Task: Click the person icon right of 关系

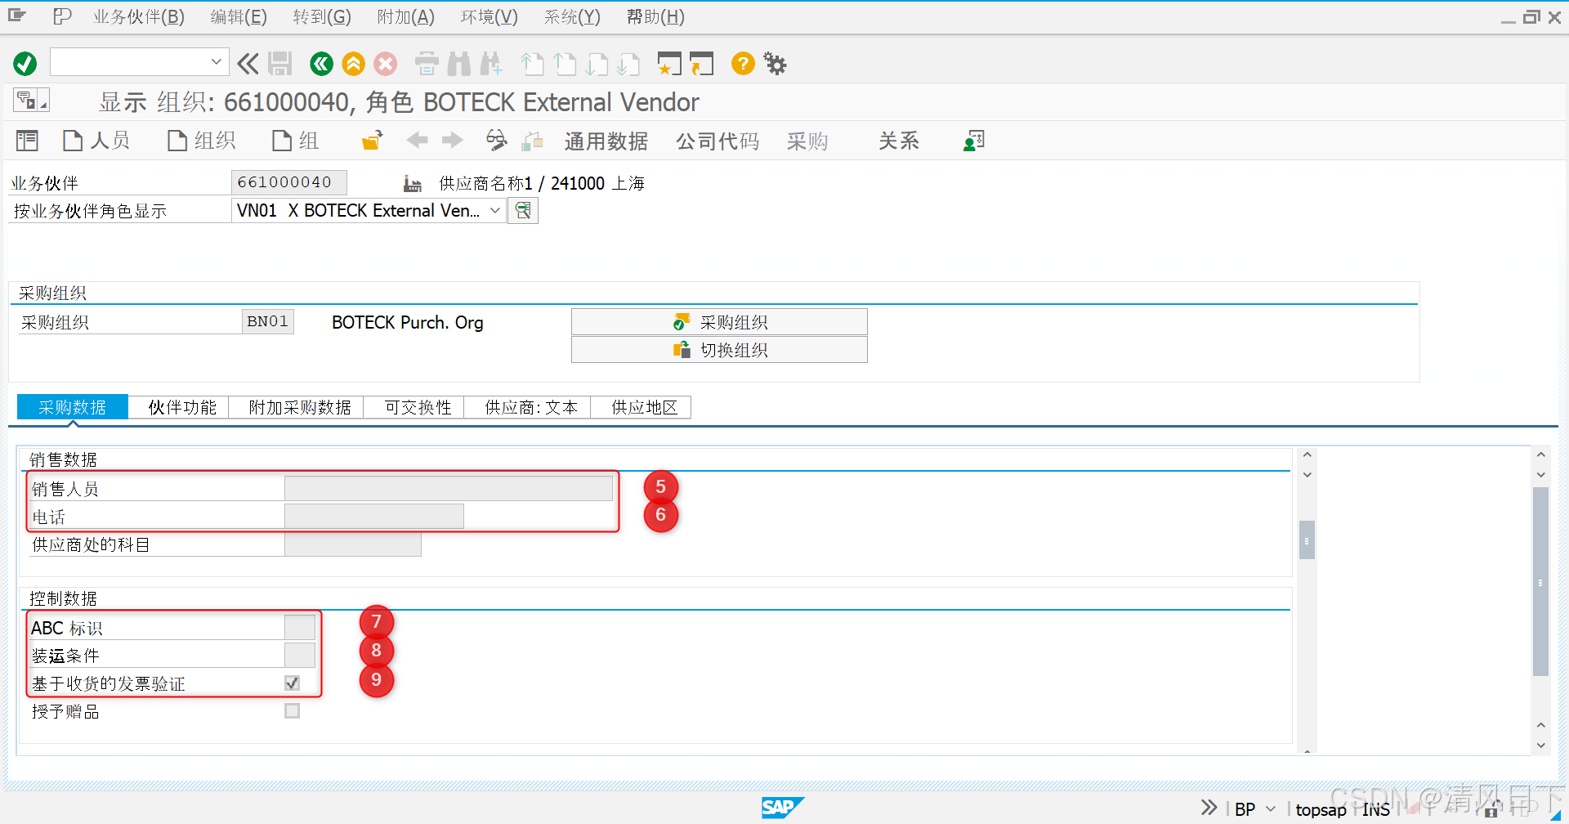Action: pos(974,141)
